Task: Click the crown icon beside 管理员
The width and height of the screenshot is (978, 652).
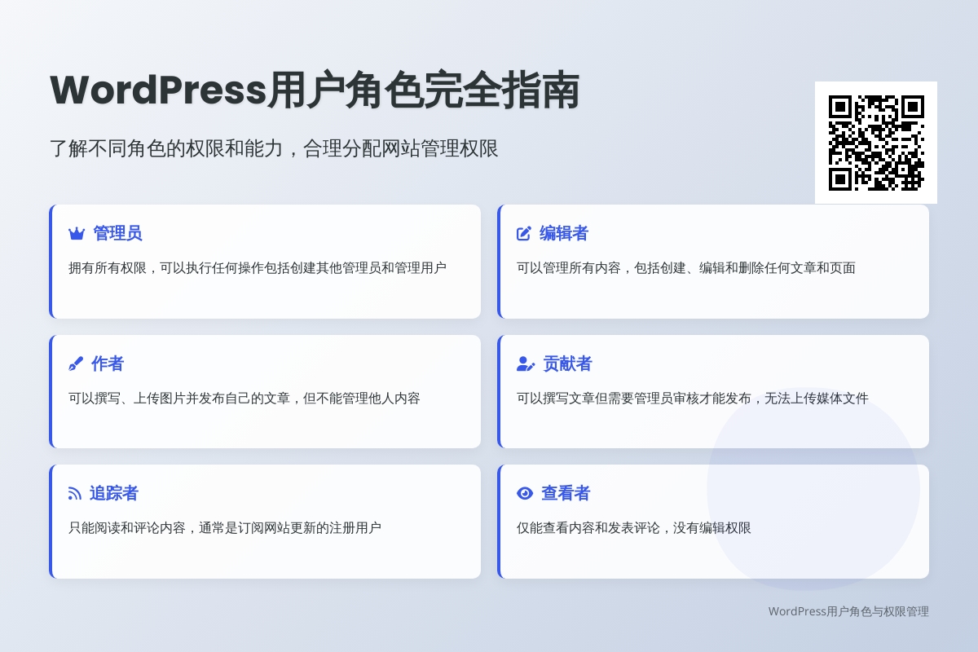Action: [77, 234]
